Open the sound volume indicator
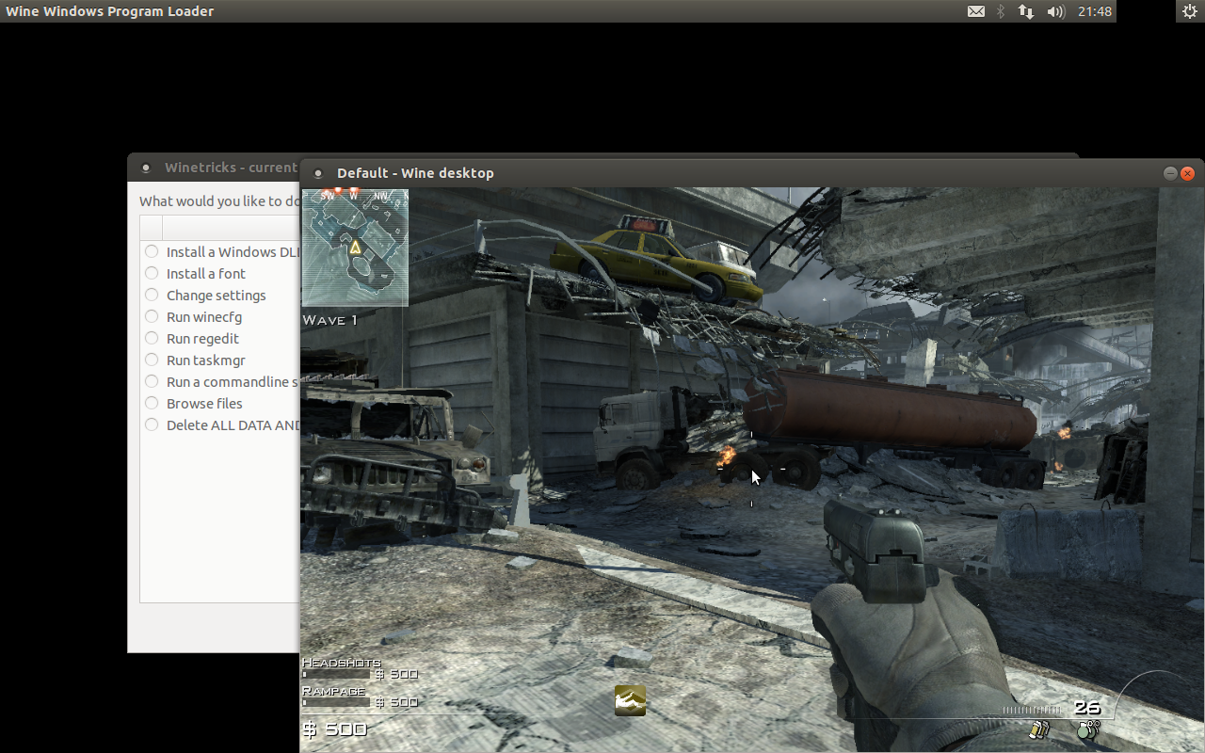 click(1055, 11)
